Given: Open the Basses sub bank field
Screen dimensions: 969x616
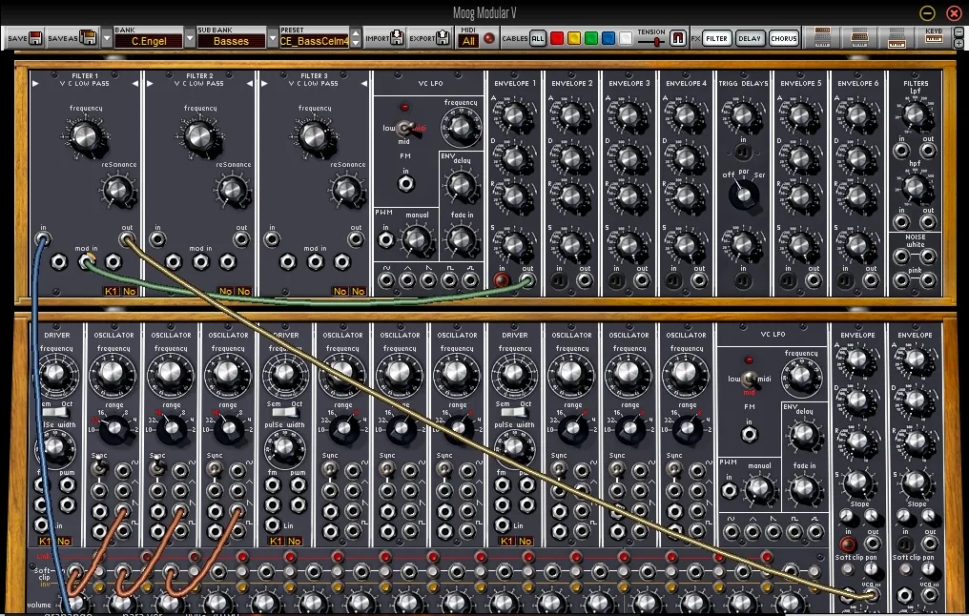Looking at the screenshot, I should (231, 41).
